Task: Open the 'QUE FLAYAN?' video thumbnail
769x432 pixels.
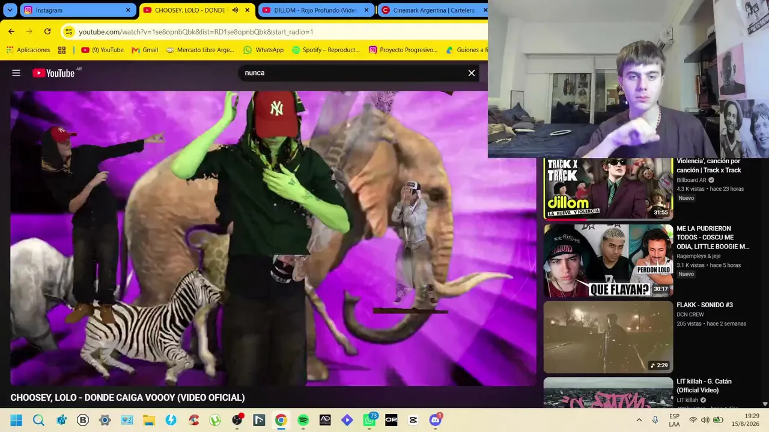Action: 608,260
